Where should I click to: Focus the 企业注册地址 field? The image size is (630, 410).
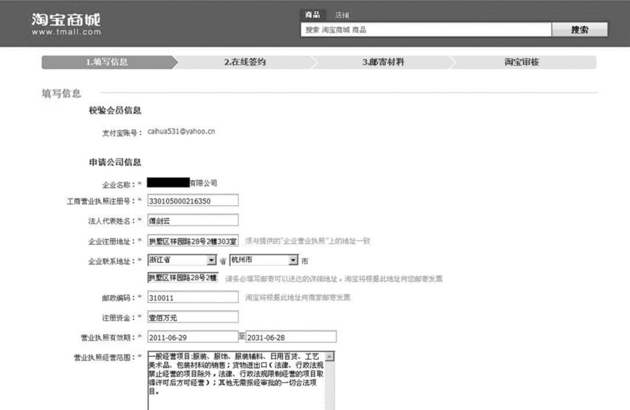pyautogui.click(x=193, y=241)
